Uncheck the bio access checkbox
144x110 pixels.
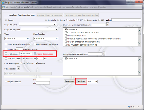21,63
